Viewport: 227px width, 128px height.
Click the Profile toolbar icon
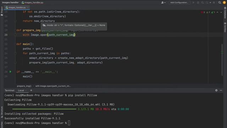(207, 2)
